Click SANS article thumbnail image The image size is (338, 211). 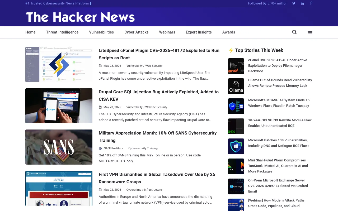click(x=59, y=147)
